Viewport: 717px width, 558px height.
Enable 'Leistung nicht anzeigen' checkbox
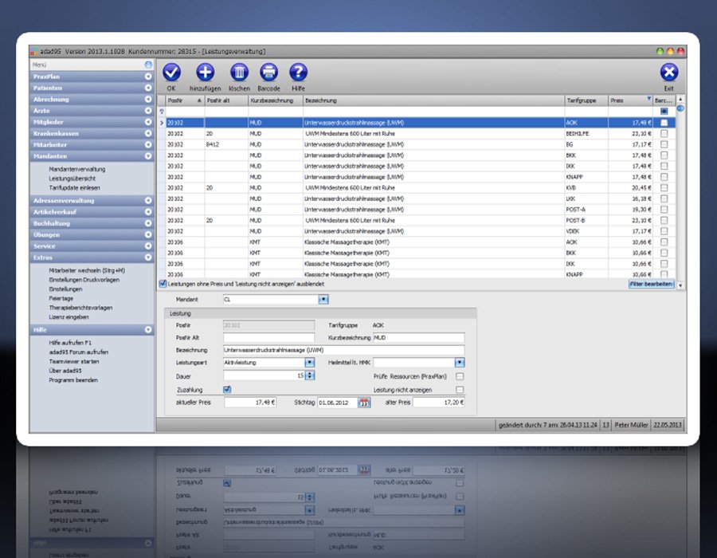(460, 389)
